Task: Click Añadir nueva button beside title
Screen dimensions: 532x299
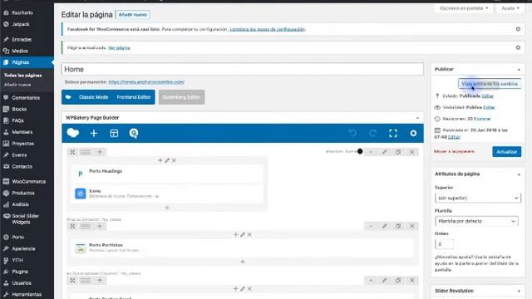Action: (133, 15)
